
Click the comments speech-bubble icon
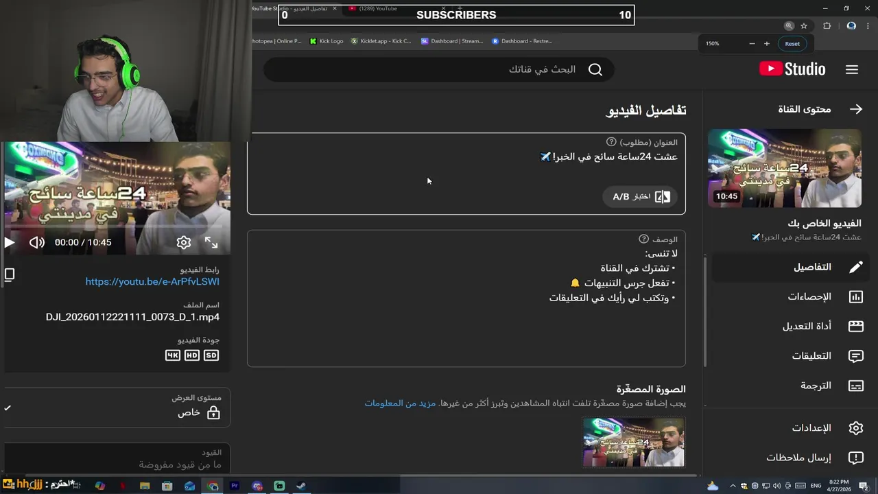[855, 355]
